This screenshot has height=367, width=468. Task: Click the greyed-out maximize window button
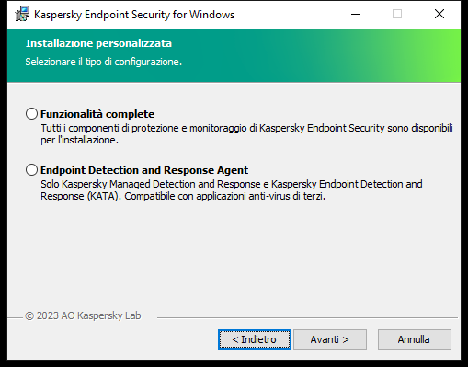pyautogui.click(x=397, y=14)
